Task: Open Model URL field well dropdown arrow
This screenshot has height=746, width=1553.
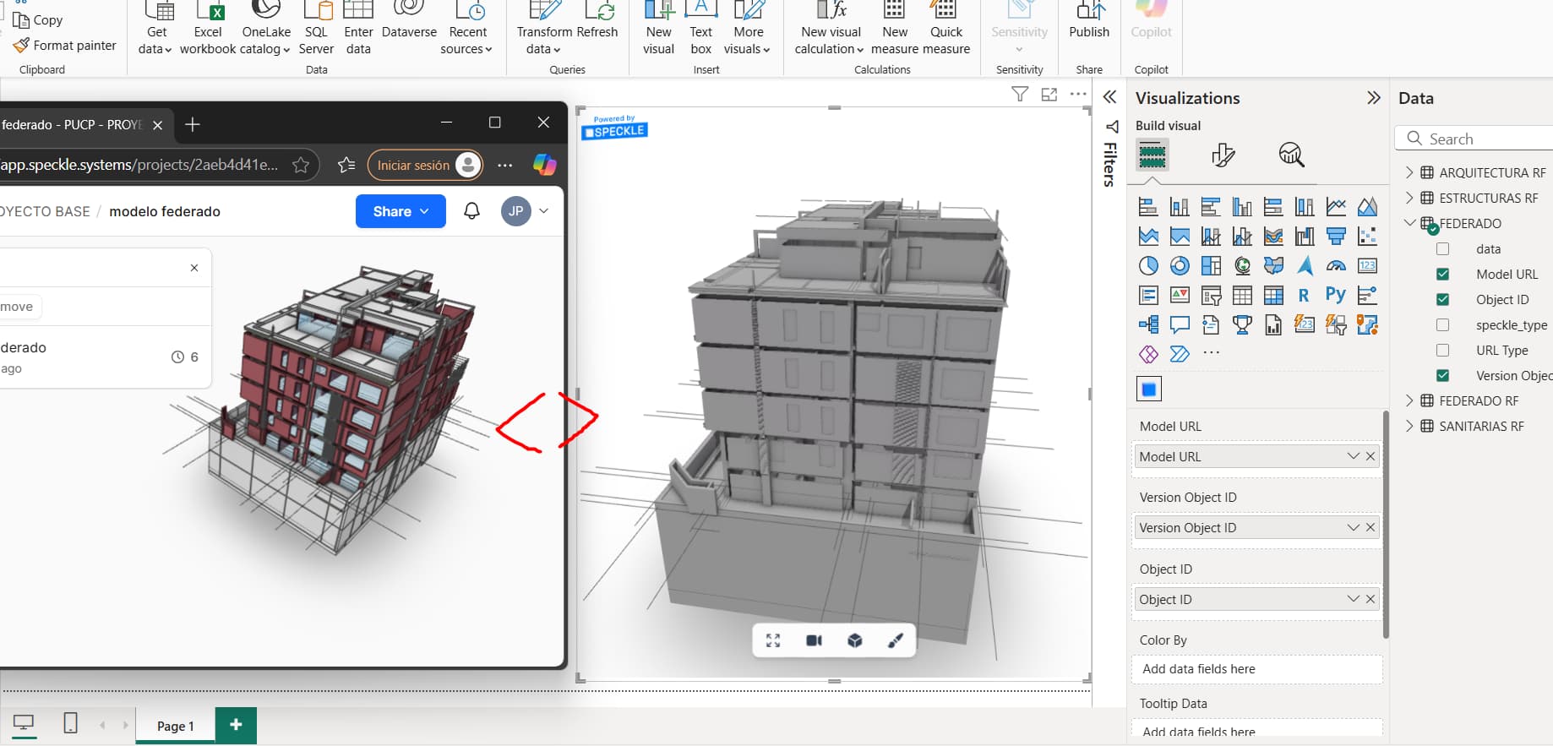Action: click(x=1353, y=456)
